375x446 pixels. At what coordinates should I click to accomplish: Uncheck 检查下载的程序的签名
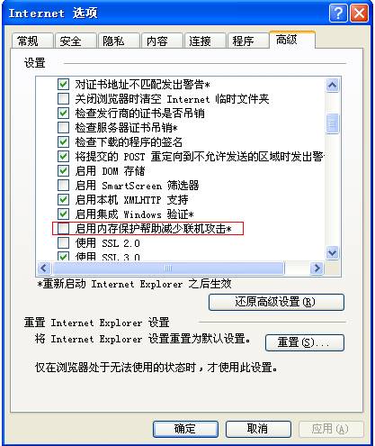point(63,142)
